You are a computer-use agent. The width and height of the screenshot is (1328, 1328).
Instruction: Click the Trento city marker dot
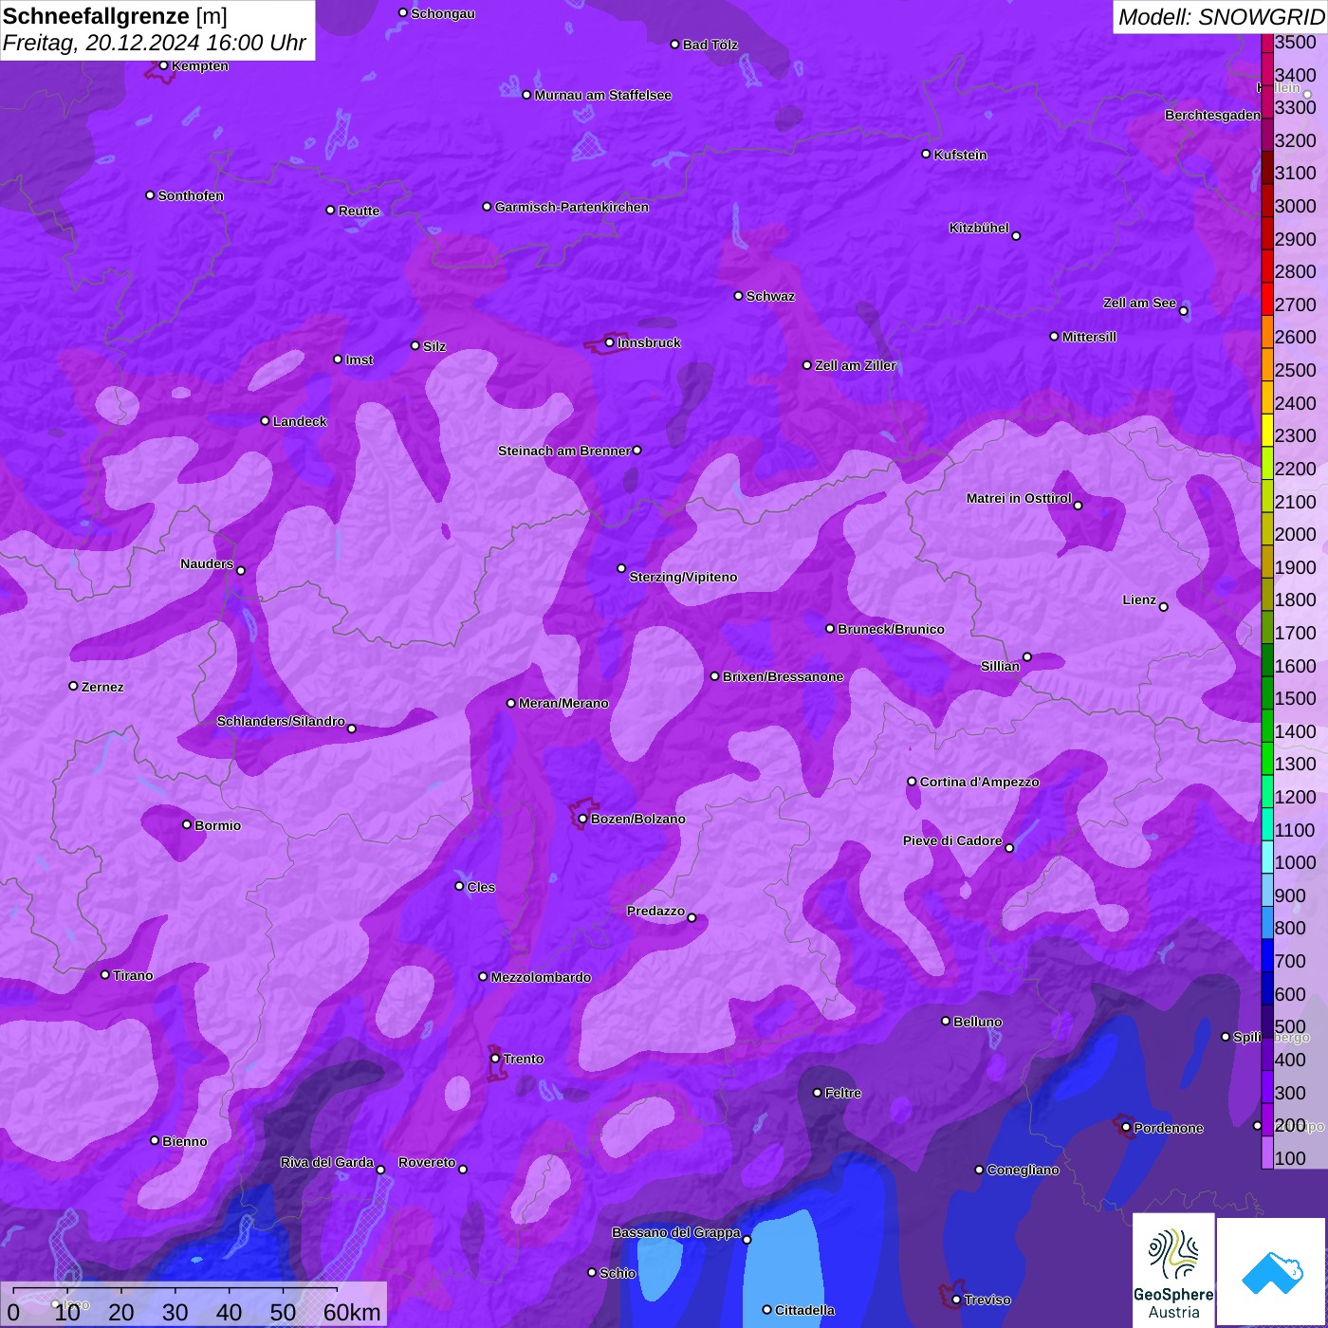[494, 1059]
